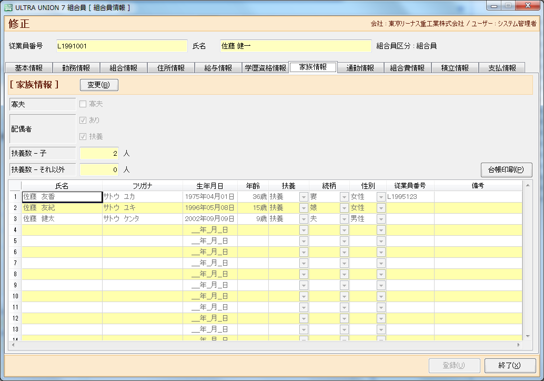
Task: Toggle the 配偶者 あり checkbox
Action: 83,120
